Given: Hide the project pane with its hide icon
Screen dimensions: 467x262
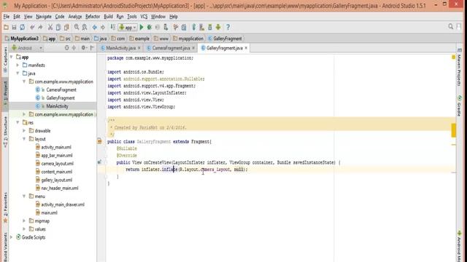Looking at the screenshot, I should click(x=93, y=48).
